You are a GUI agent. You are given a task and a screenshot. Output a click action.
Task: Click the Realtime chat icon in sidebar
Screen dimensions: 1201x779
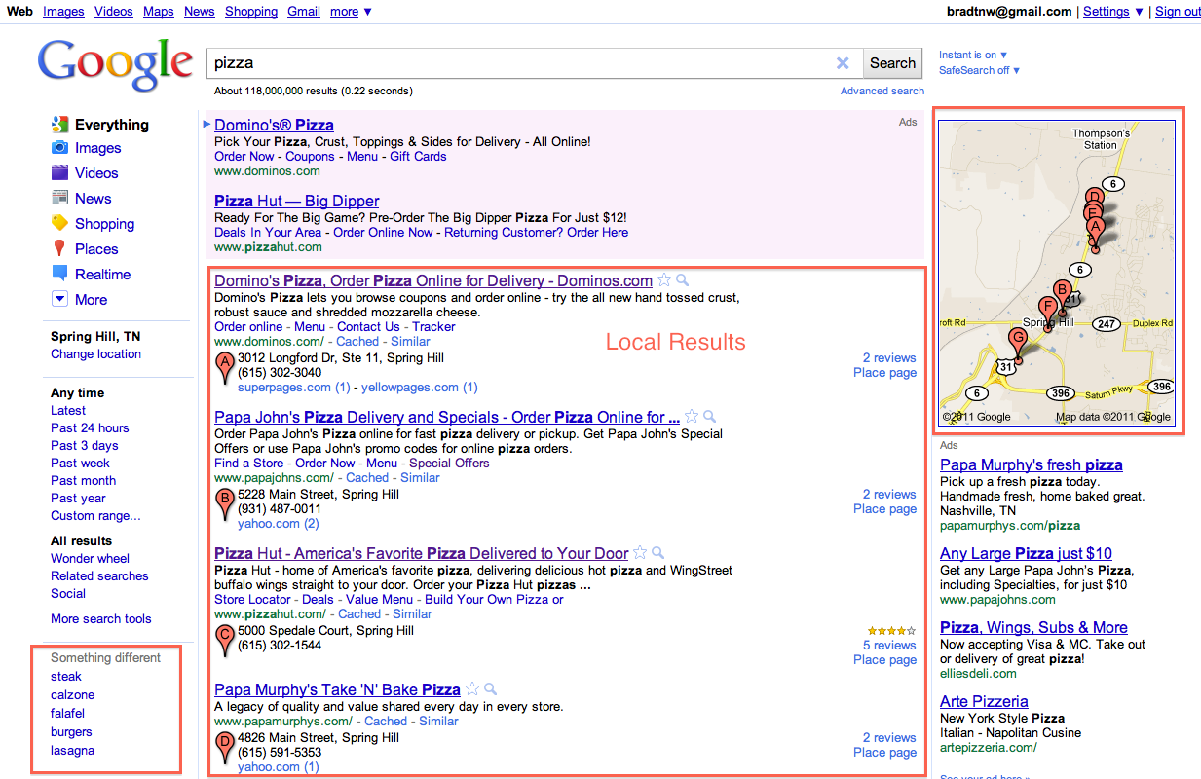59,274
